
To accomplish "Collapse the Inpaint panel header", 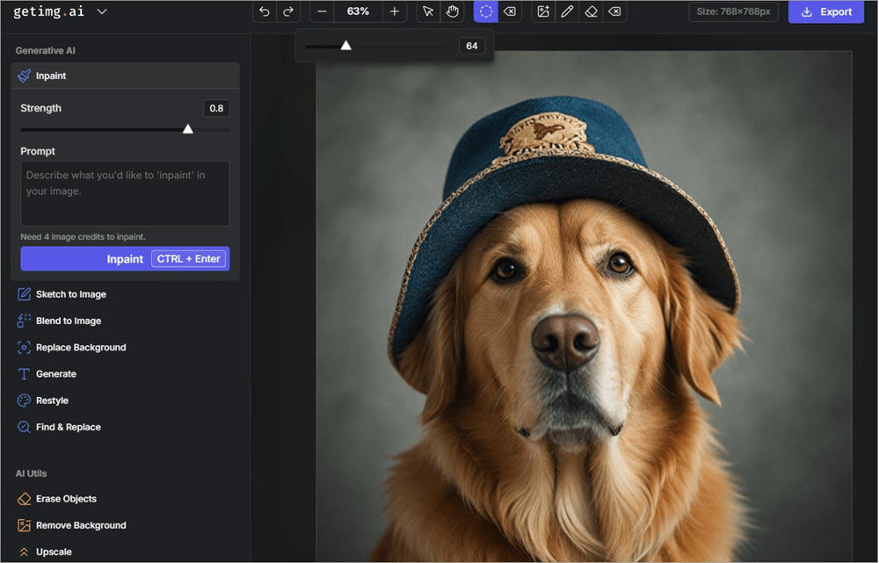I will point(125,76).
